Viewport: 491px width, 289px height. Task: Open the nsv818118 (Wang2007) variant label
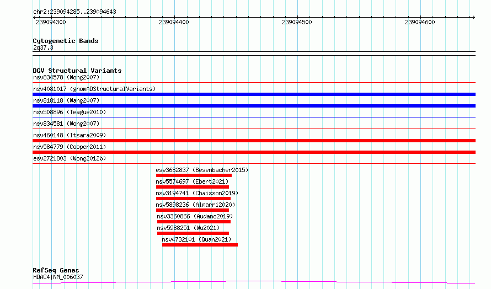tap(66, 100)
